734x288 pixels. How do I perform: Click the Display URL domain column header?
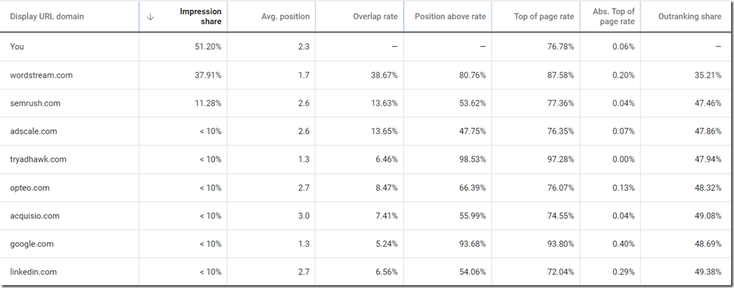47,17
